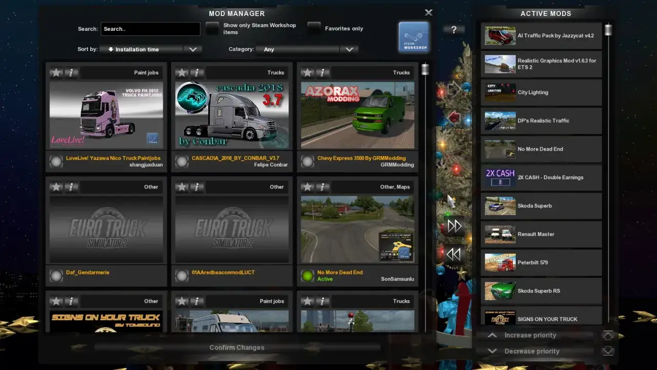Open info for 01AAredbeaconmodLUCT mod

(197, 187)
